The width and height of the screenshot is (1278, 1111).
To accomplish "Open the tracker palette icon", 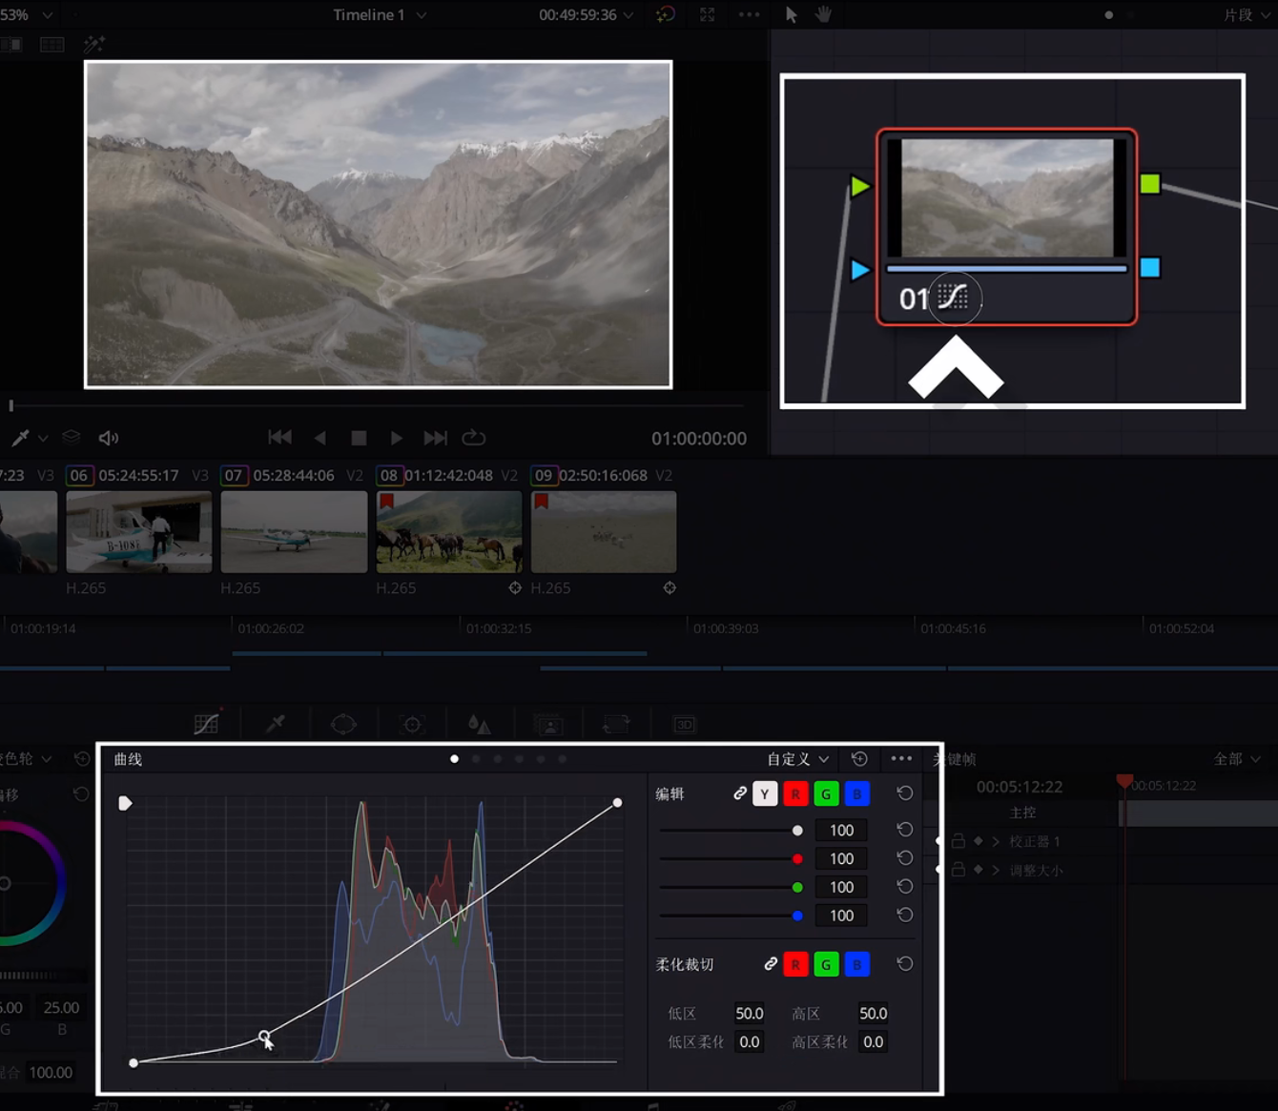I will pyautogui.click(x=412, y=725).
